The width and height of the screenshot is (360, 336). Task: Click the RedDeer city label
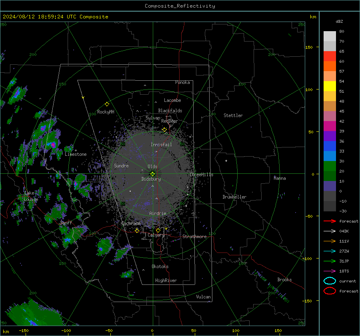[170, 121]
